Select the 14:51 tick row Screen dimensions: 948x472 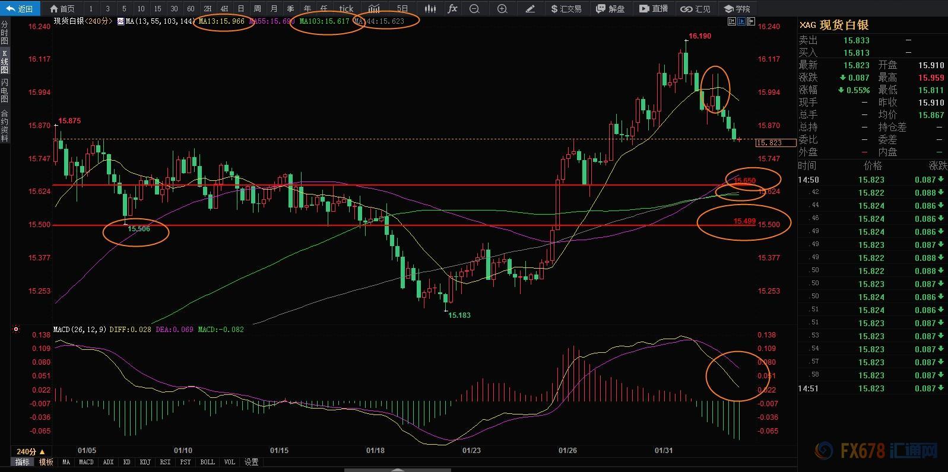tap(872, 388)
